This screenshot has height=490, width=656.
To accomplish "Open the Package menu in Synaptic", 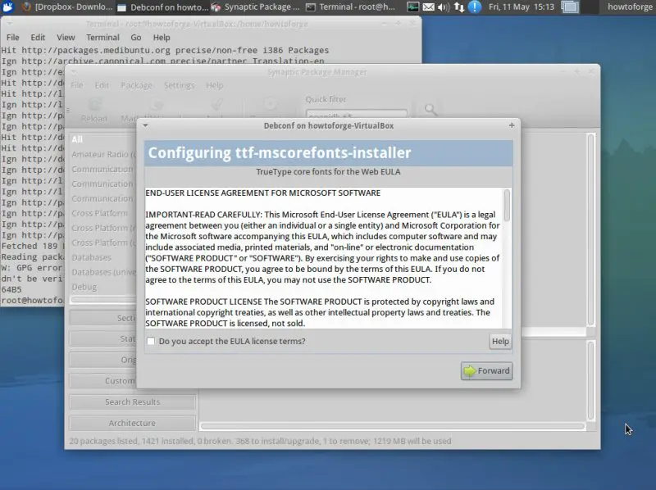I will pos(136,85).
